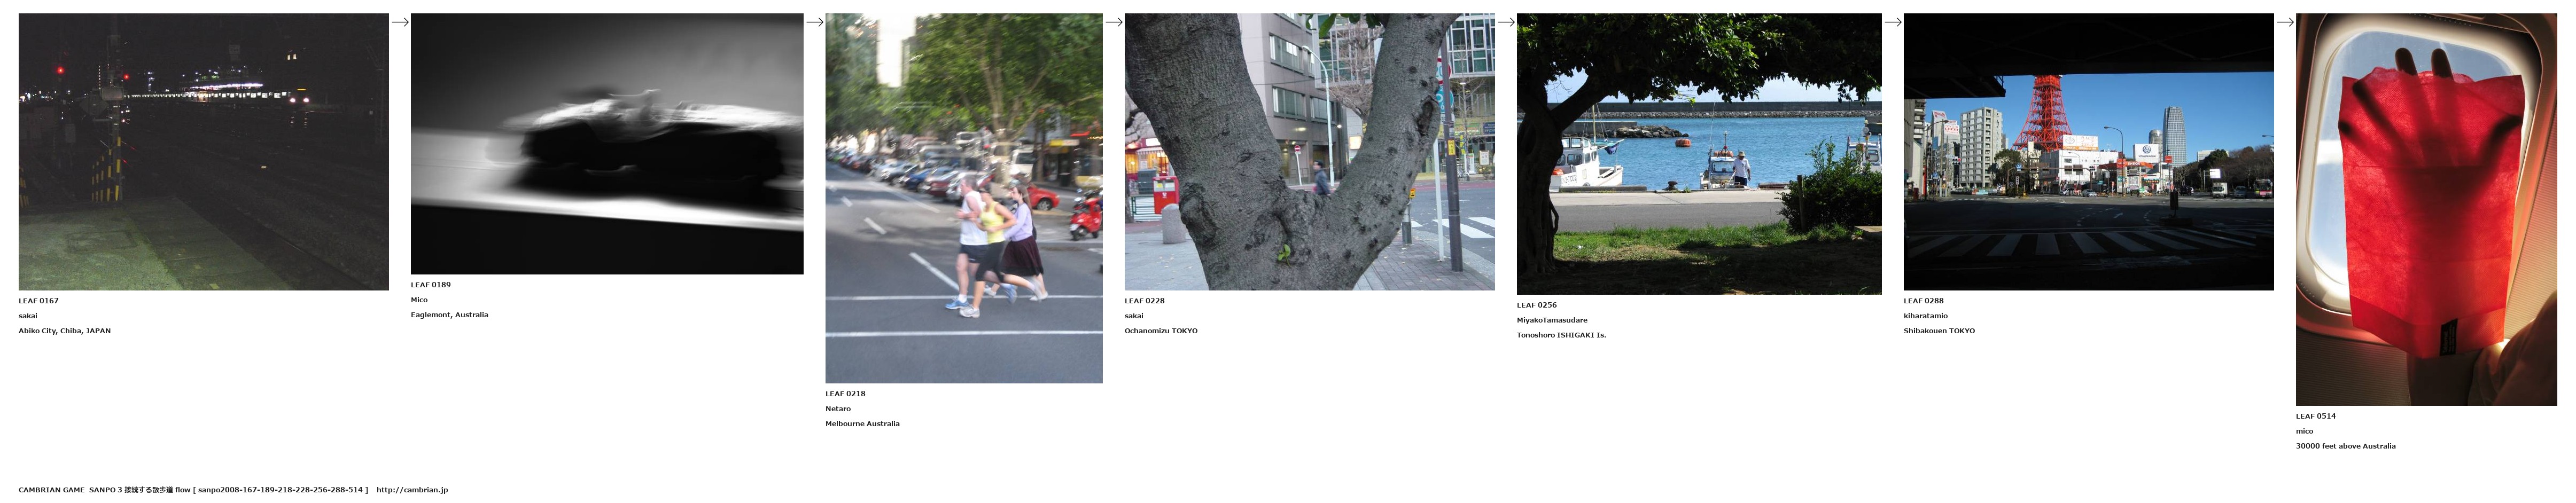
Task: Click the arrow after LEAF 0189 photo
Action: [815, 22]
